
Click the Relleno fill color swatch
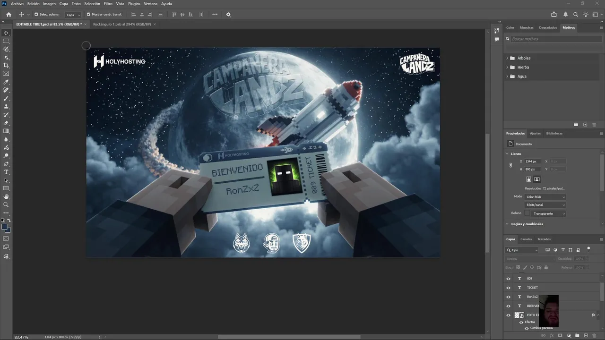coord(527,213)
